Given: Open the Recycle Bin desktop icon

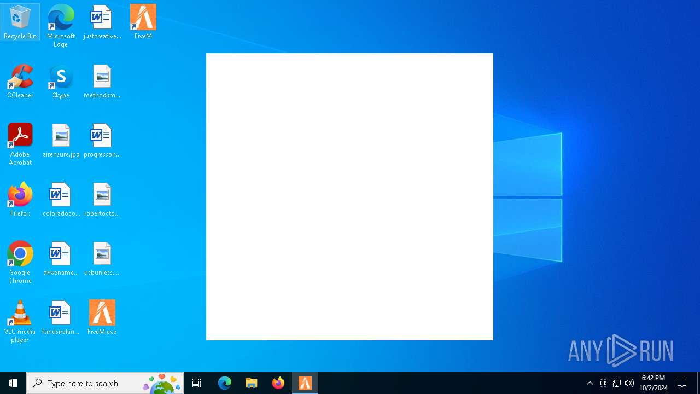Looking at the screenshot, I should [x=20, y=22].
